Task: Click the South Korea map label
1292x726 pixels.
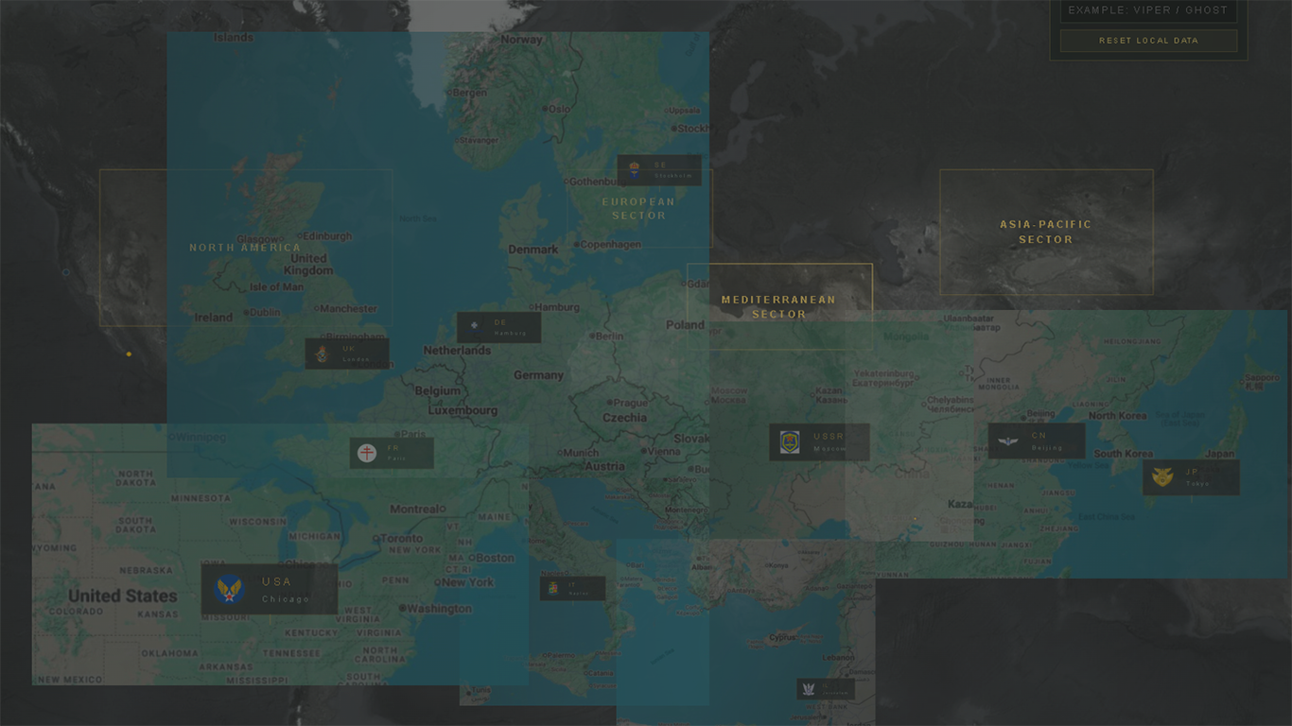Action: pos(1123,454)
